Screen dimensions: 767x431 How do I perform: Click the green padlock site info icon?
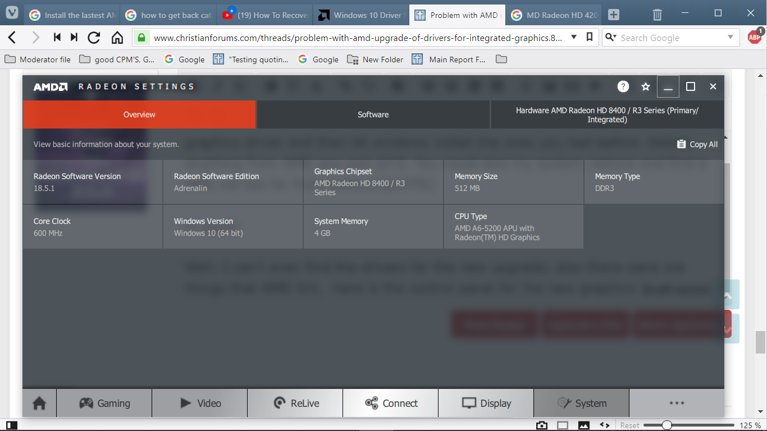(x=141, y=38)
